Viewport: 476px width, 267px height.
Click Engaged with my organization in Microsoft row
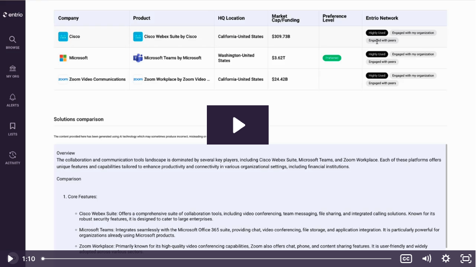[413, 54]
